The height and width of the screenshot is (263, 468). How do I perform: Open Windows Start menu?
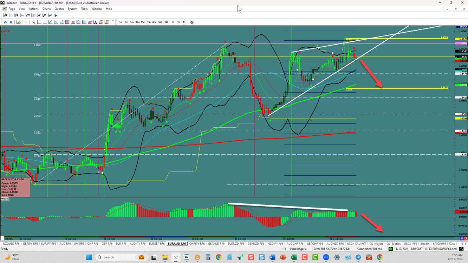point(89,257)
